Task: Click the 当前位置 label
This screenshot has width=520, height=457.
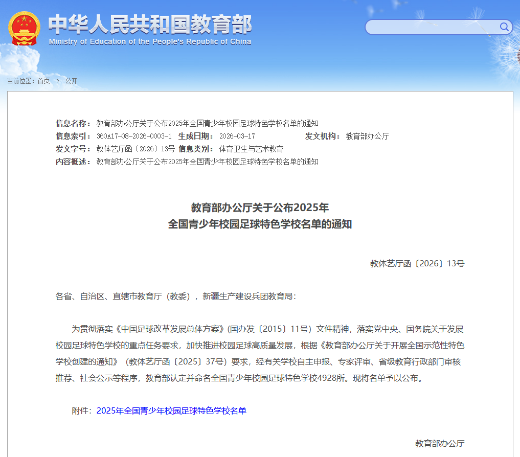Action: point(20,81)
